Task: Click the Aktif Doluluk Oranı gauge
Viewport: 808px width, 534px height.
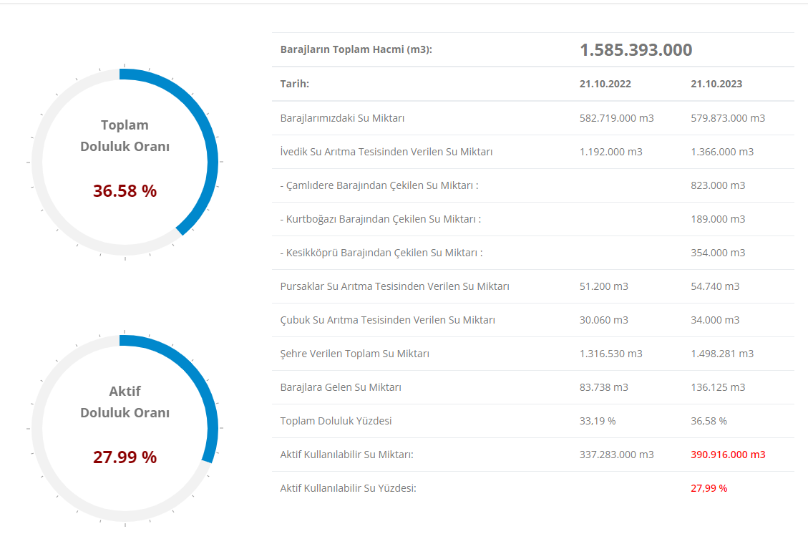Action: (x=125, y=428)
